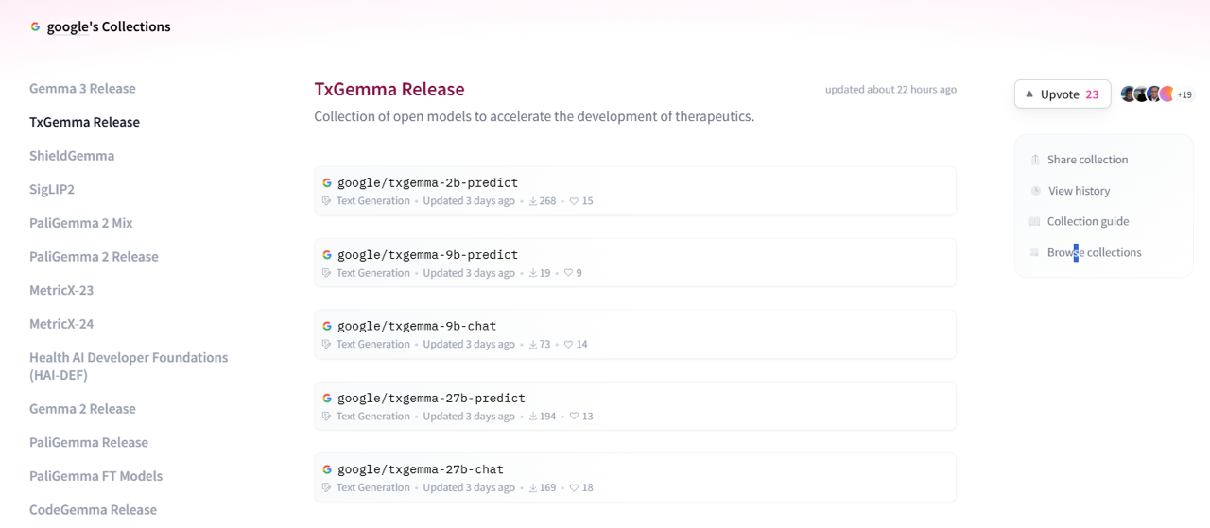This screenshot has width=1210, height=528.
Task: Open MetricX-24 collection
Action: pos(61,324)
